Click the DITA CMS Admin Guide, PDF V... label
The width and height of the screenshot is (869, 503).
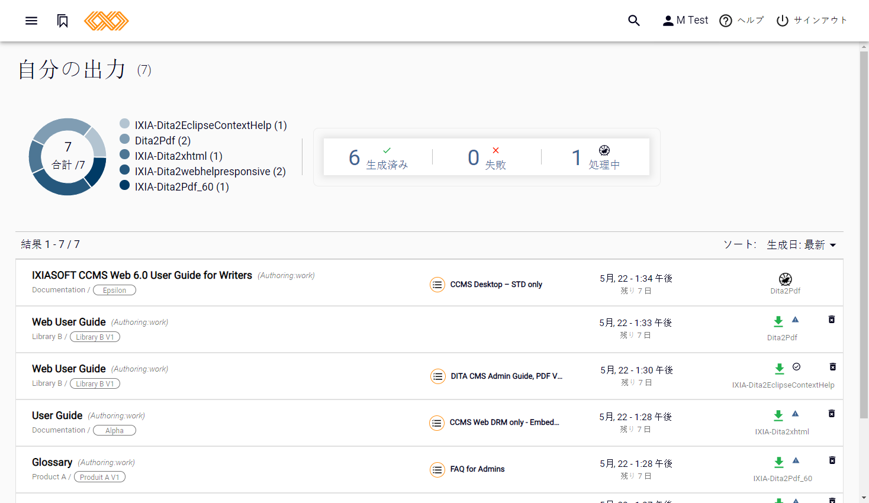tap(507, 376)
